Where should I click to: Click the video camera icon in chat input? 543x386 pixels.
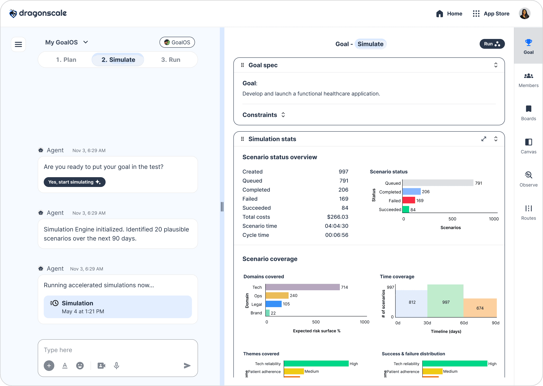[x=101, y=365]
